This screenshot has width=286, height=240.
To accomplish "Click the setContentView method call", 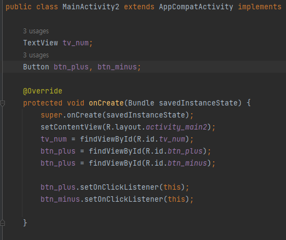I will tap(71, 127).
